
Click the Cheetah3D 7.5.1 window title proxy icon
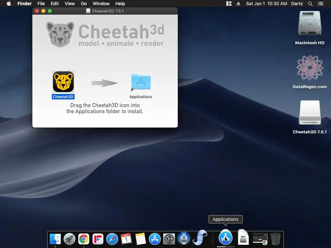(88, 11)
